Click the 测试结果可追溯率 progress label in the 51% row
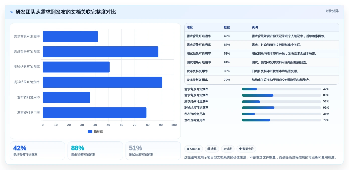The height and width of the screenshot is (170, 349). [x=196, y=102]
